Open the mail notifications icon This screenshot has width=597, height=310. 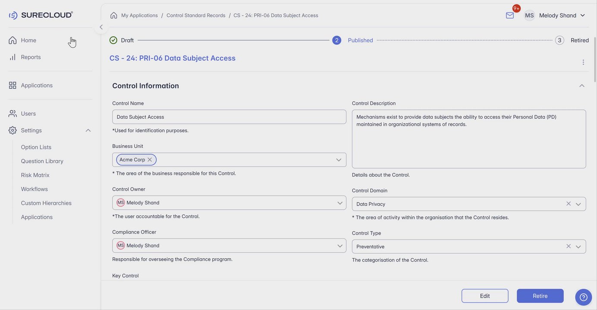click(x=510, y=15)
